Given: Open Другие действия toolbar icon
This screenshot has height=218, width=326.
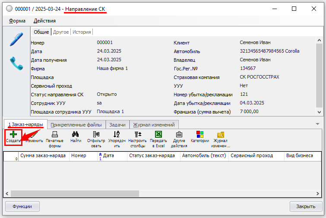Looking at the screenshot, I should coord(179,137).
